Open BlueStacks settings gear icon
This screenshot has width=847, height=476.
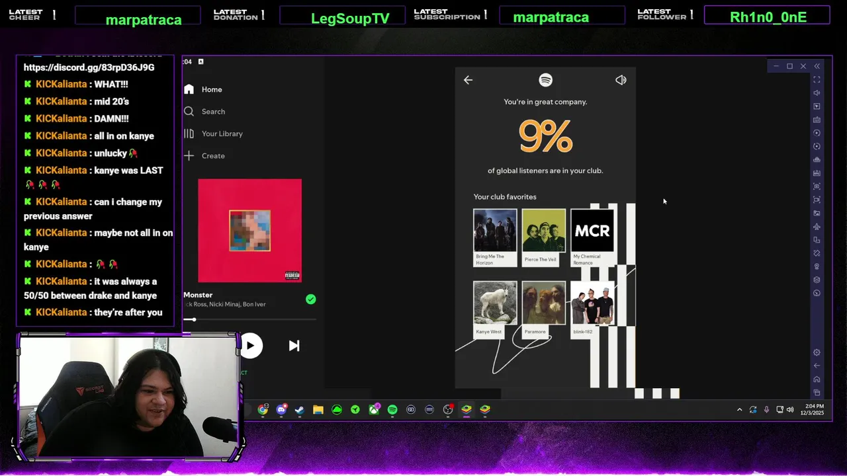[817, 352]
